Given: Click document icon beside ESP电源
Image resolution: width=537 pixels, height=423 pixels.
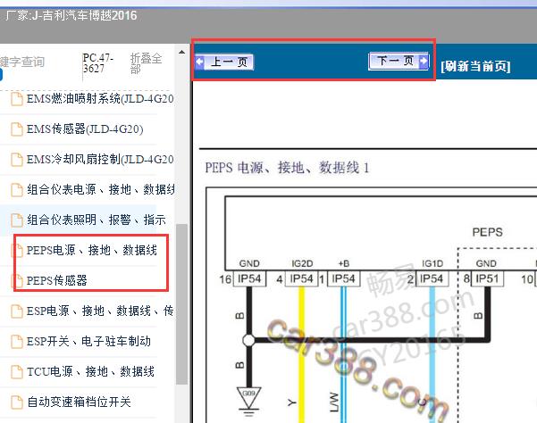Looking at the screenshot, I should pyautogui.click(x=17, y=311).
